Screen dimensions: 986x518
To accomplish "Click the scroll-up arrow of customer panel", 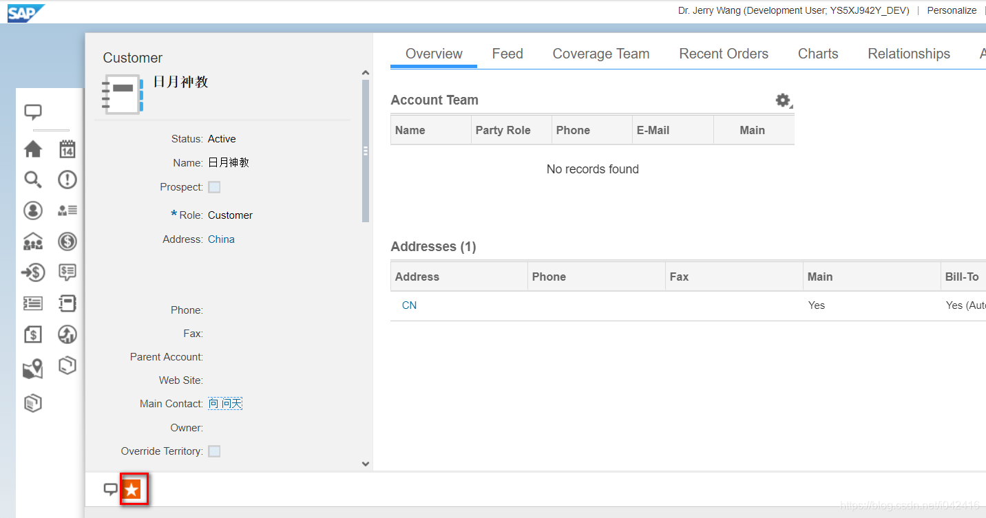I will click(x=365, y=72).
